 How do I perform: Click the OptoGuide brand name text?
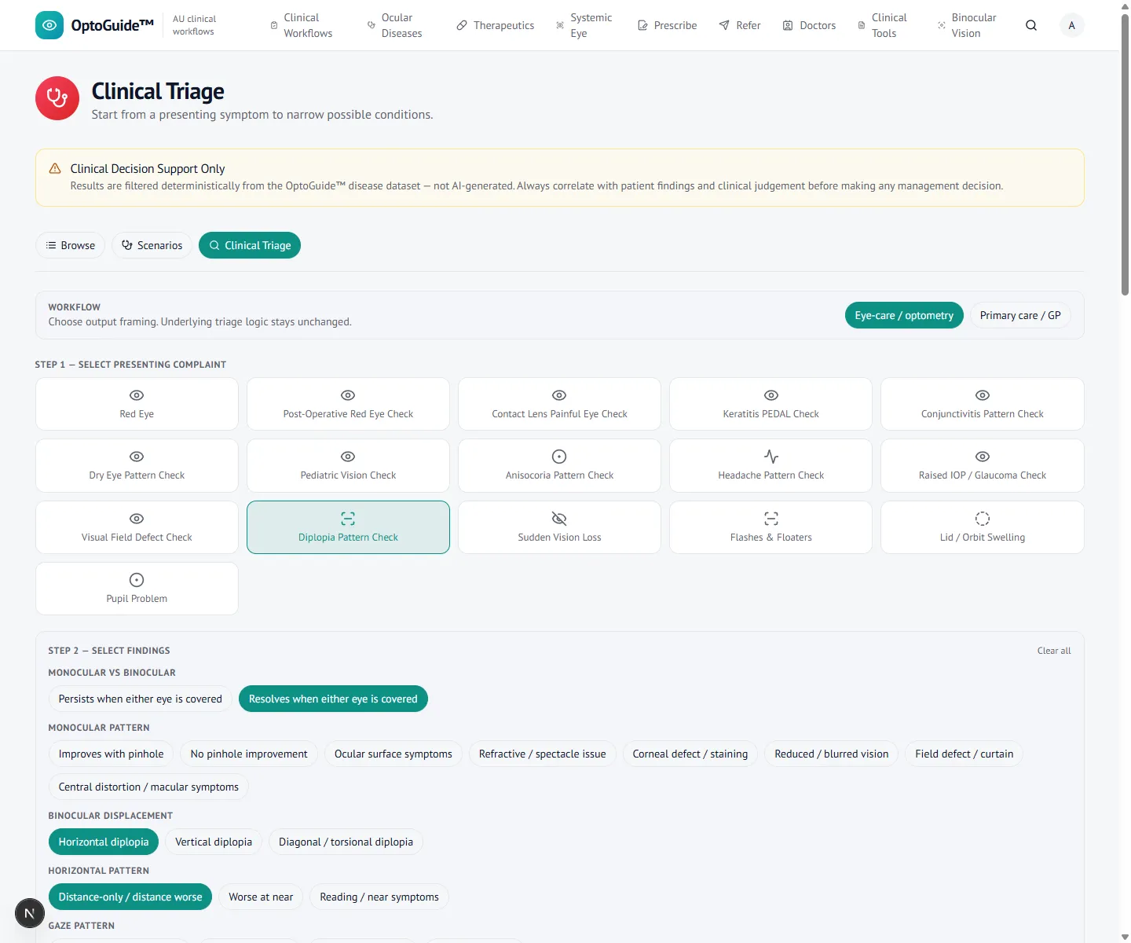(x=112, y=25)
